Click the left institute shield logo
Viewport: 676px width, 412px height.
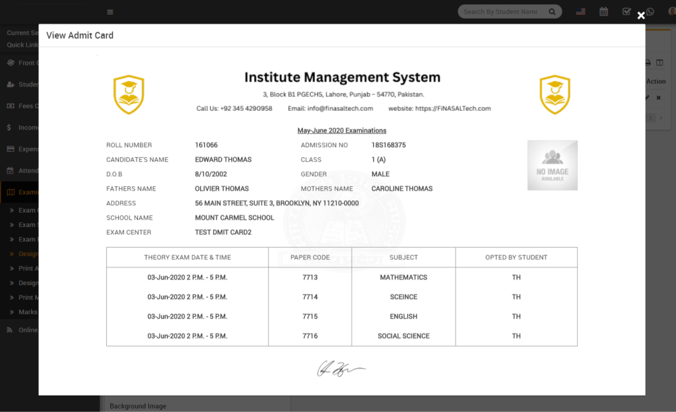[129, 94]
